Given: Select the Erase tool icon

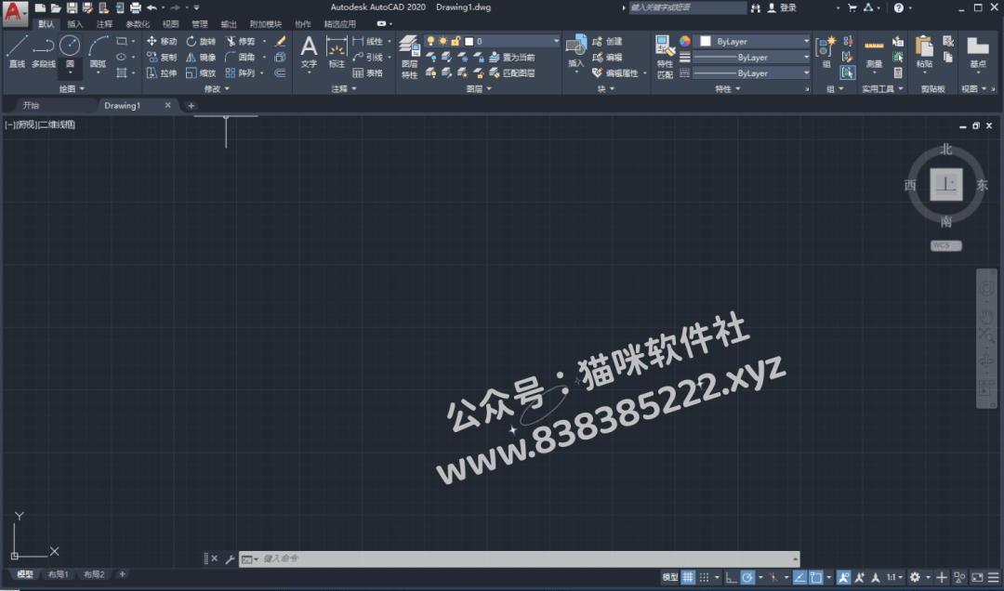Looking at the screenshot, I should (x=280, y=41).
